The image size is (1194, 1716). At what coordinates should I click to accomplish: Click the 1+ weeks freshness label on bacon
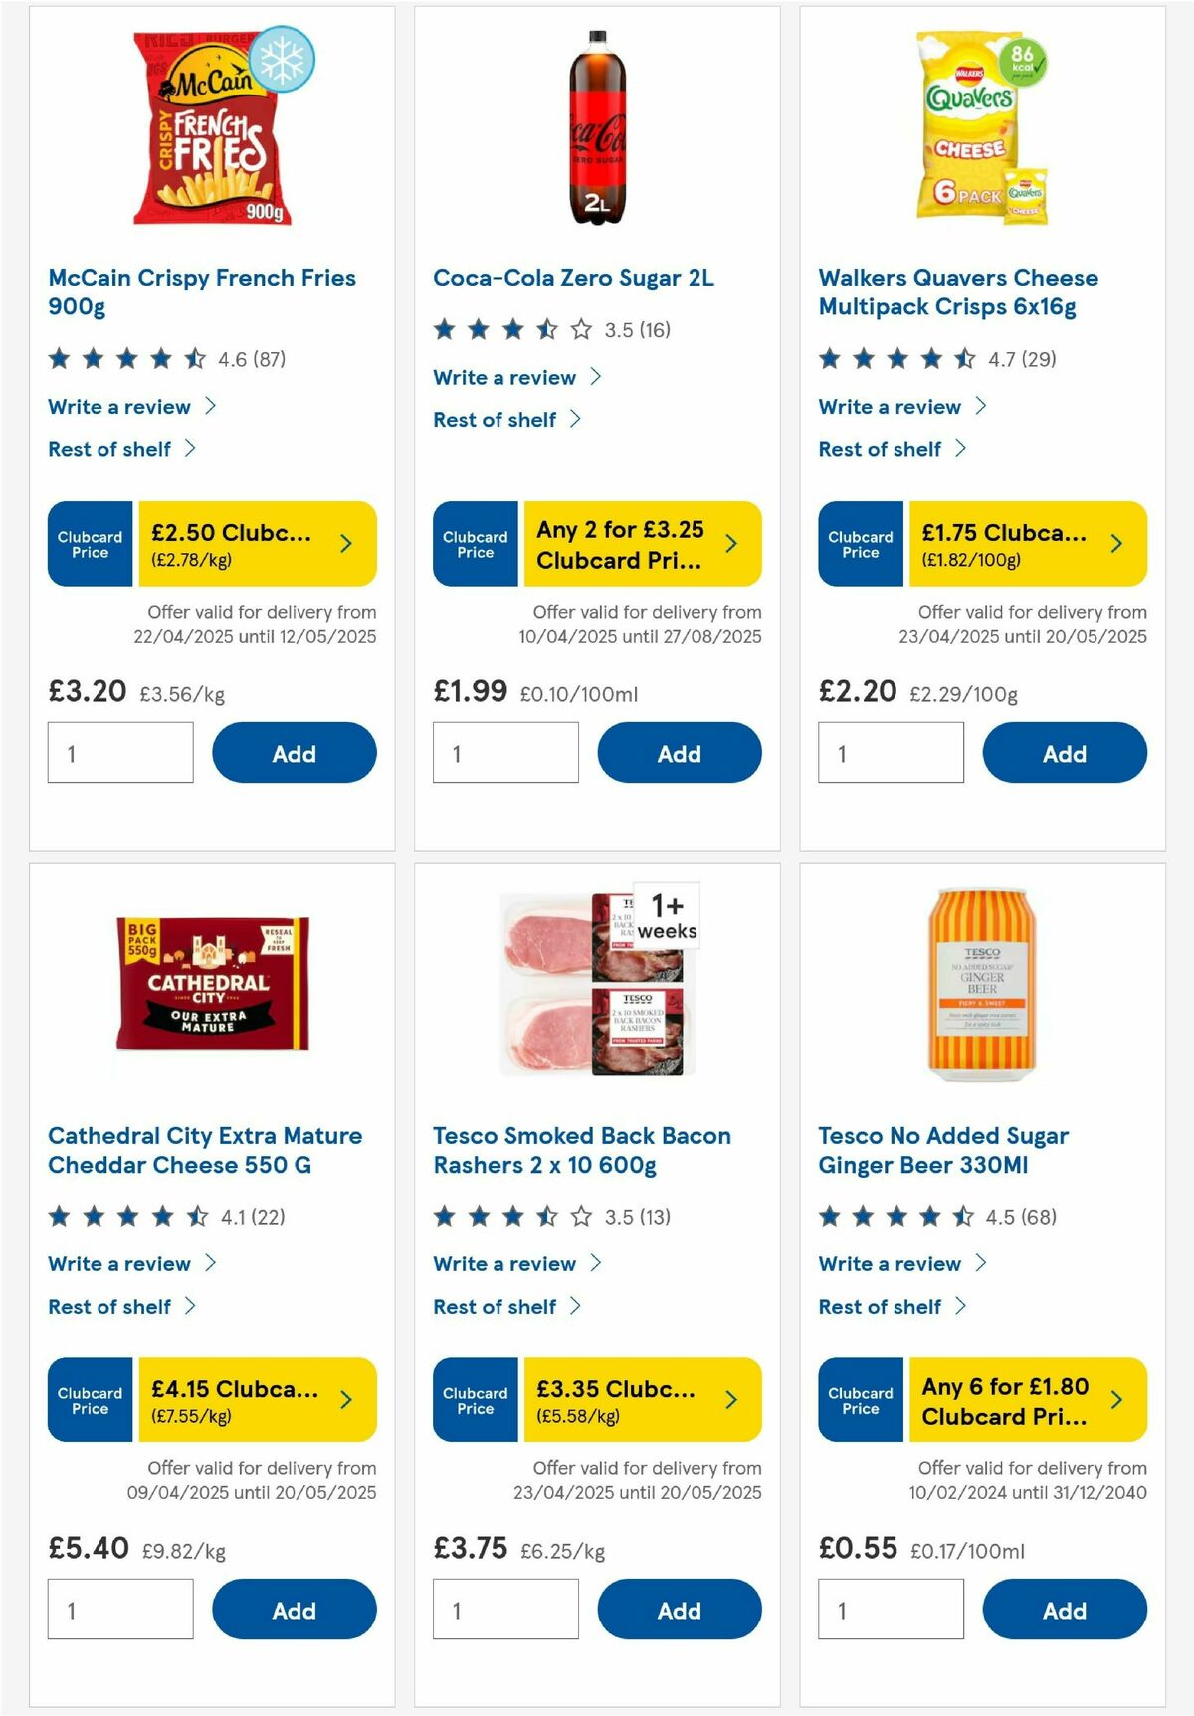668,916
